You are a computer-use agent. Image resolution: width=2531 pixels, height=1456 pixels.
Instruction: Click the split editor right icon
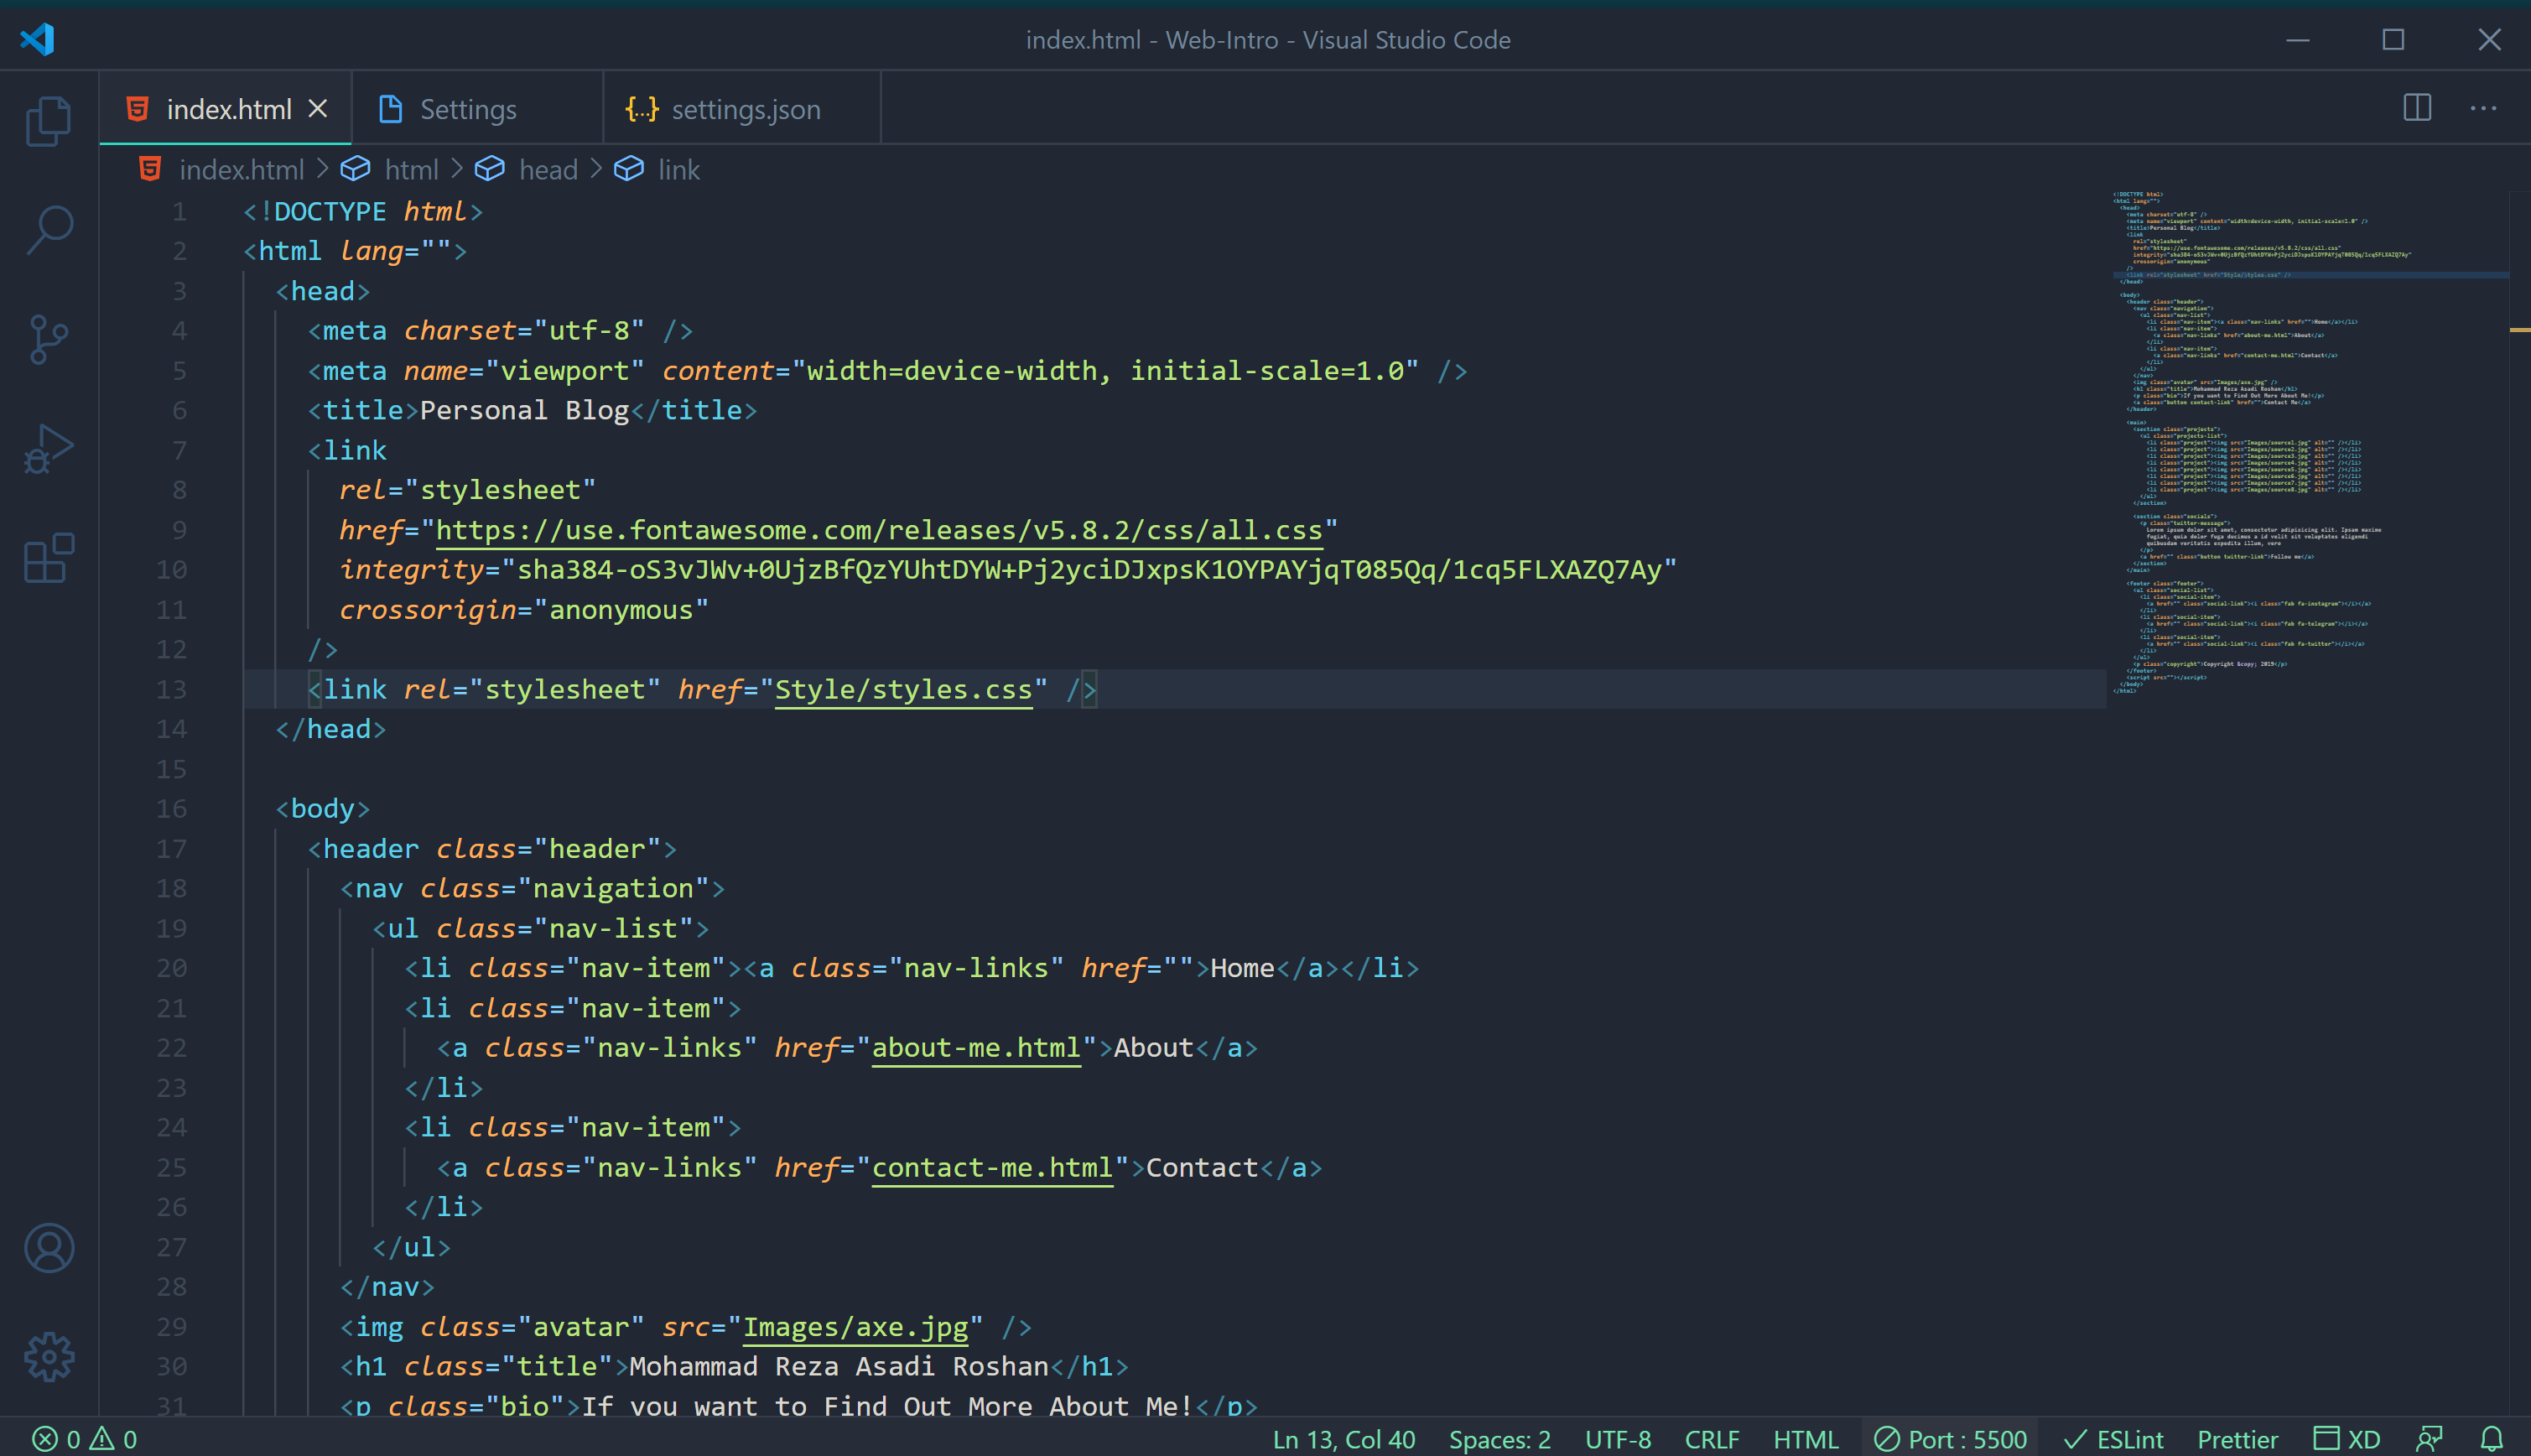pyautogui.click(x=2417, y=108)
